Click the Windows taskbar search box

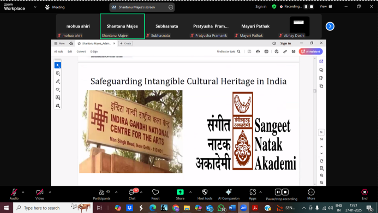(x=52, y=208)
